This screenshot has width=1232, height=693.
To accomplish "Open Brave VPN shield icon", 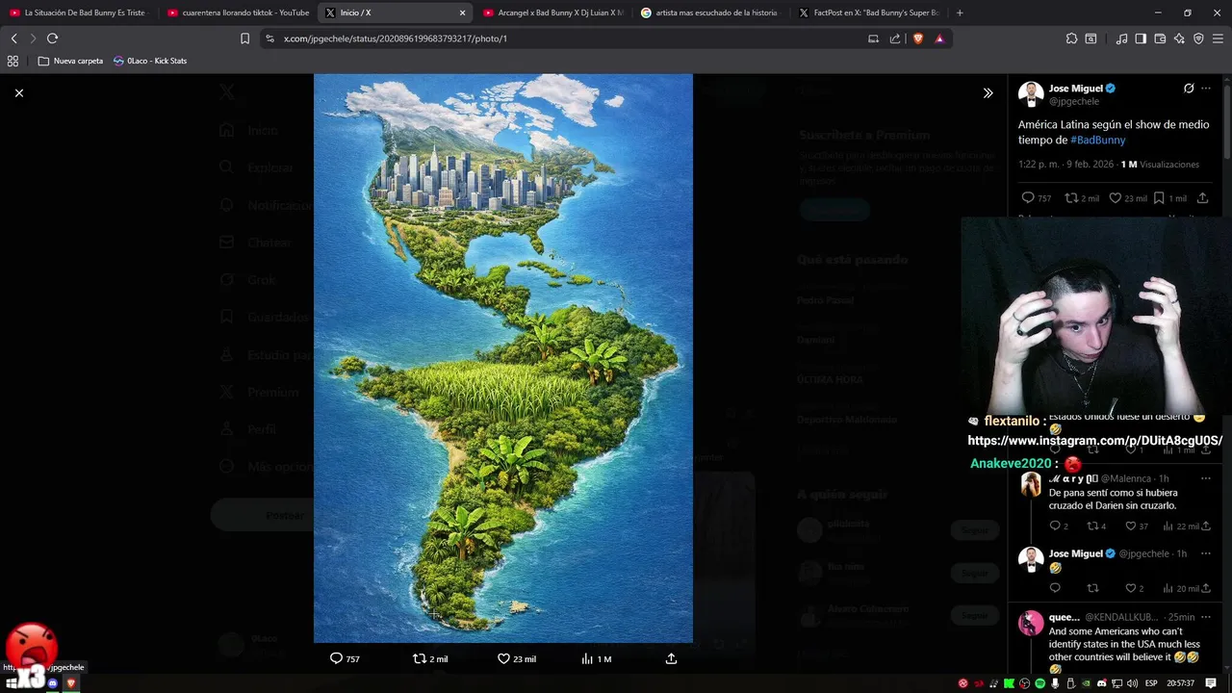I will click(1198, 38).
